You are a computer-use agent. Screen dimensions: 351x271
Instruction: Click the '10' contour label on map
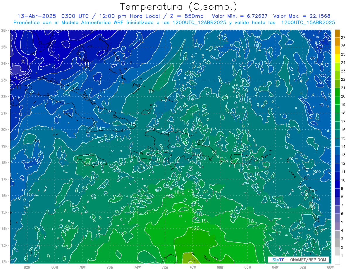point(40,68)
